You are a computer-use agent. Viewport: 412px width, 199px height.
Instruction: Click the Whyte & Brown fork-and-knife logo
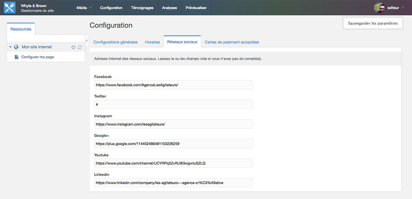pyautogui.click(x=10, y=8)
